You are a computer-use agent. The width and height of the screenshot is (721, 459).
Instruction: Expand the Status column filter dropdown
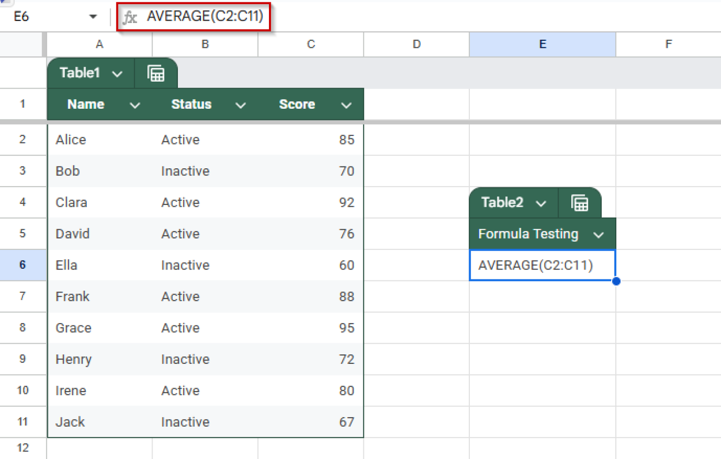tap(240, 105)
